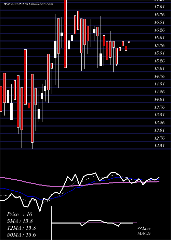Screen dimensions: 171x240
Task: Click the '50MA : 15.6' readout
Action: [21, 235]
